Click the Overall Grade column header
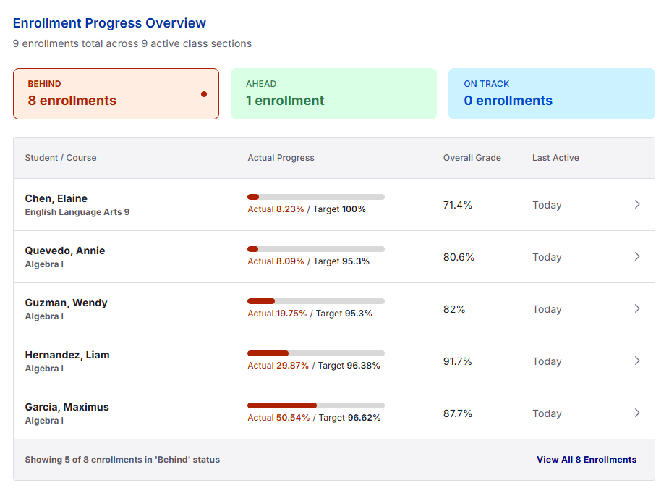The height and width of the screenshot is (488, 669). 472,158
